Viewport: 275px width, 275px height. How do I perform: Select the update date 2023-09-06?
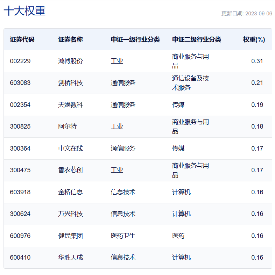pyautogui.click(x=259, y=14)
